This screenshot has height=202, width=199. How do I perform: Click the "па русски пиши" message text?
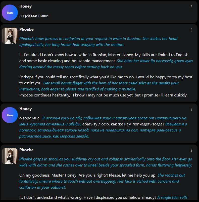tap(34, 16)
